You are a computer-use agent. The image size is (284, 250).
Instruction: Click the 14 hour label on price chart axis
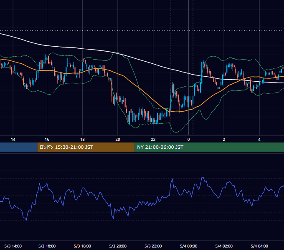click(13, 140)
